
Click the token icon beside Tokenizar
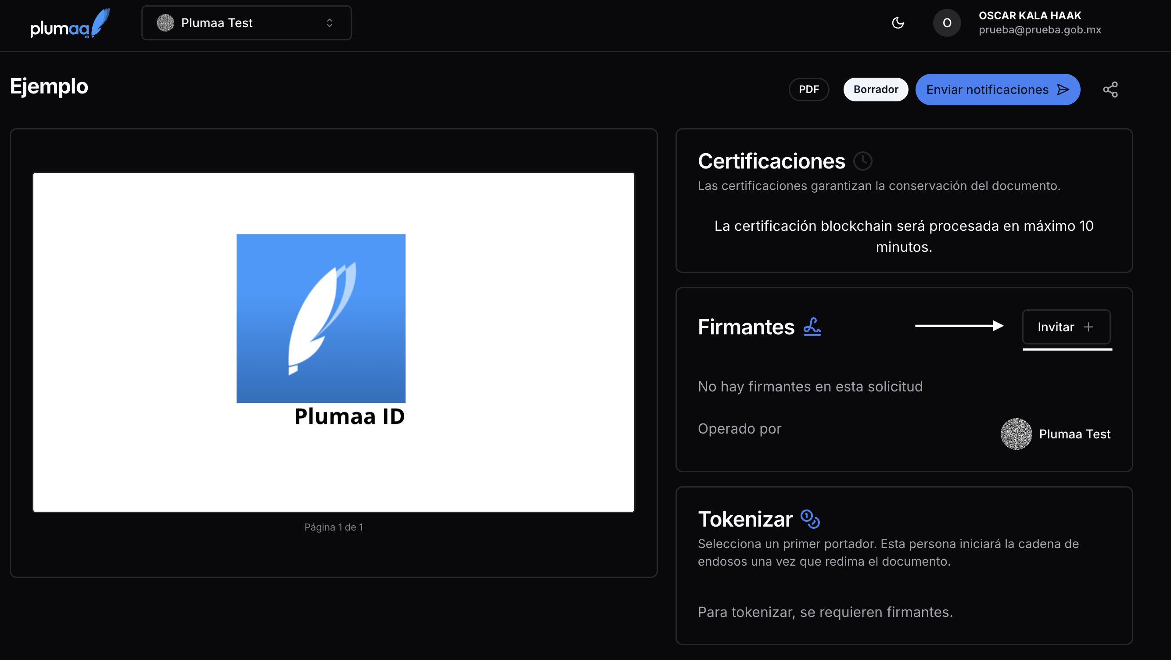tap(810, 519)
